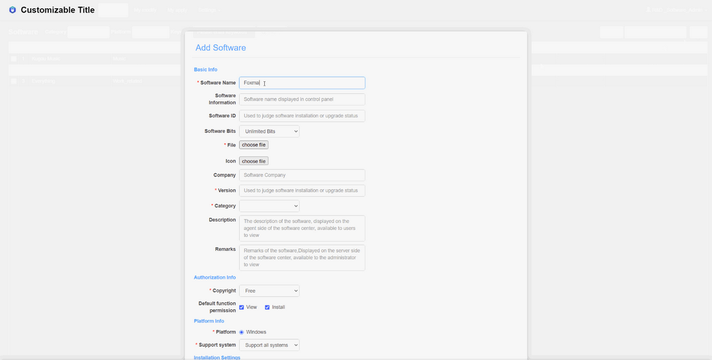
Task: Click into the Software ID field
Action: tap(302, 116)
